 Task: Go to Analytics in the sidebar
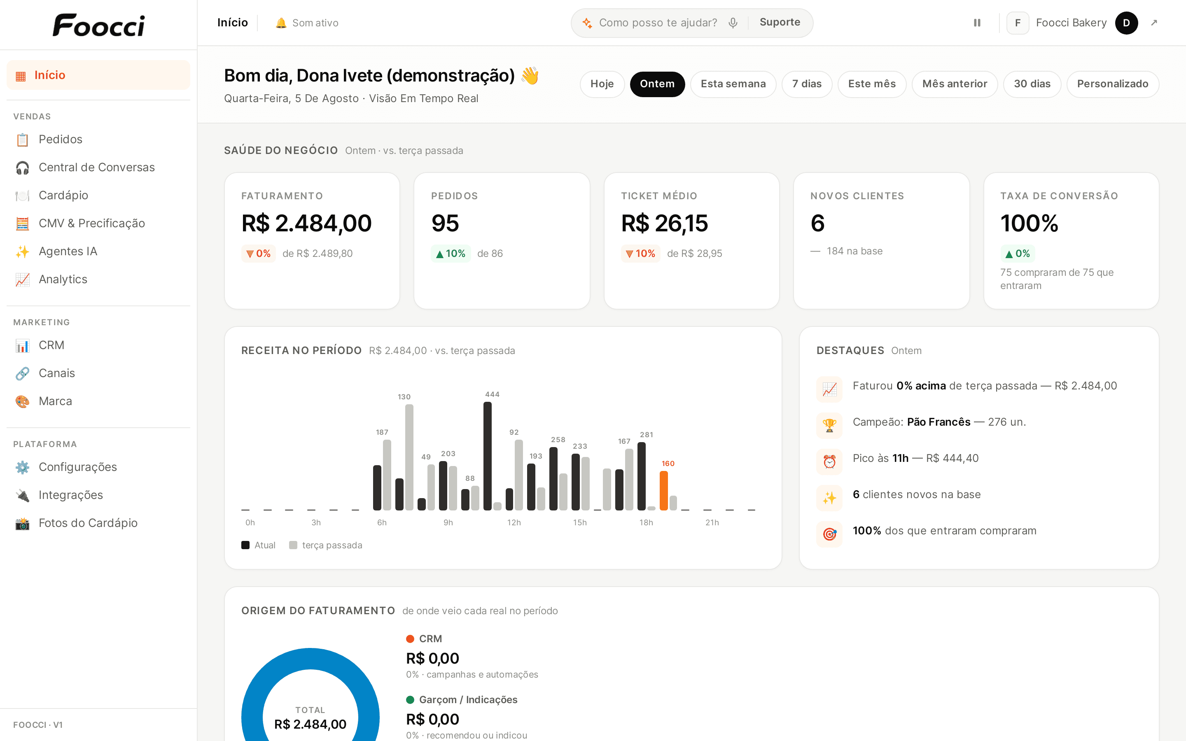click(x=98, y=280)
